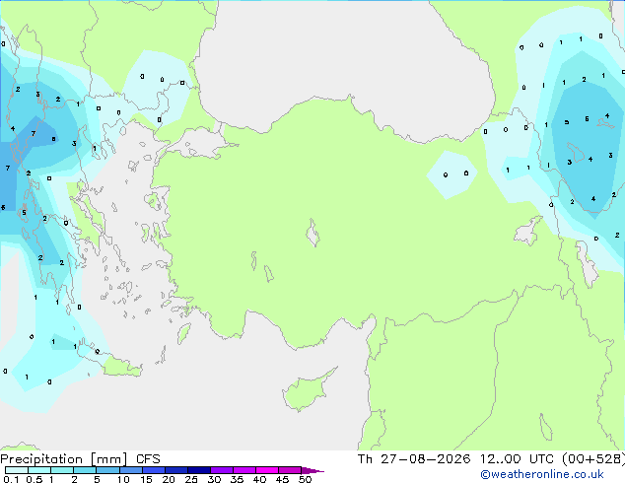Click the 'Th 27-08-2026' date text
The height and width of the screenshot is (483, 625).
click(x=414, y=459)
